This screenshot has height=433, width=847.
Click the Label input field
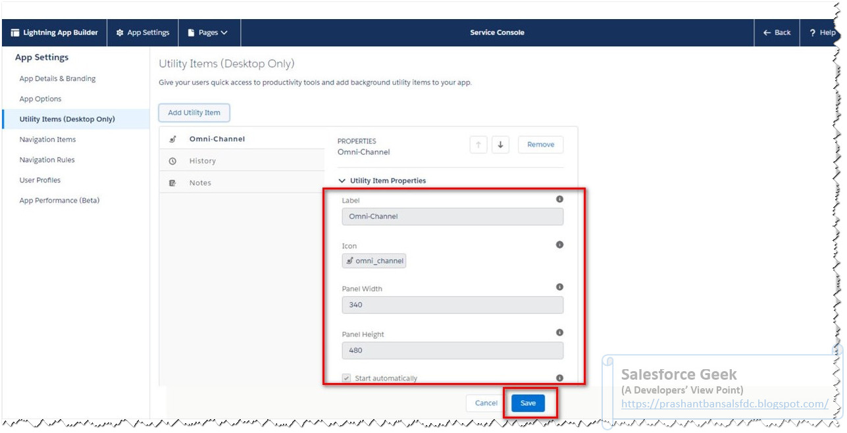point(453,216)
